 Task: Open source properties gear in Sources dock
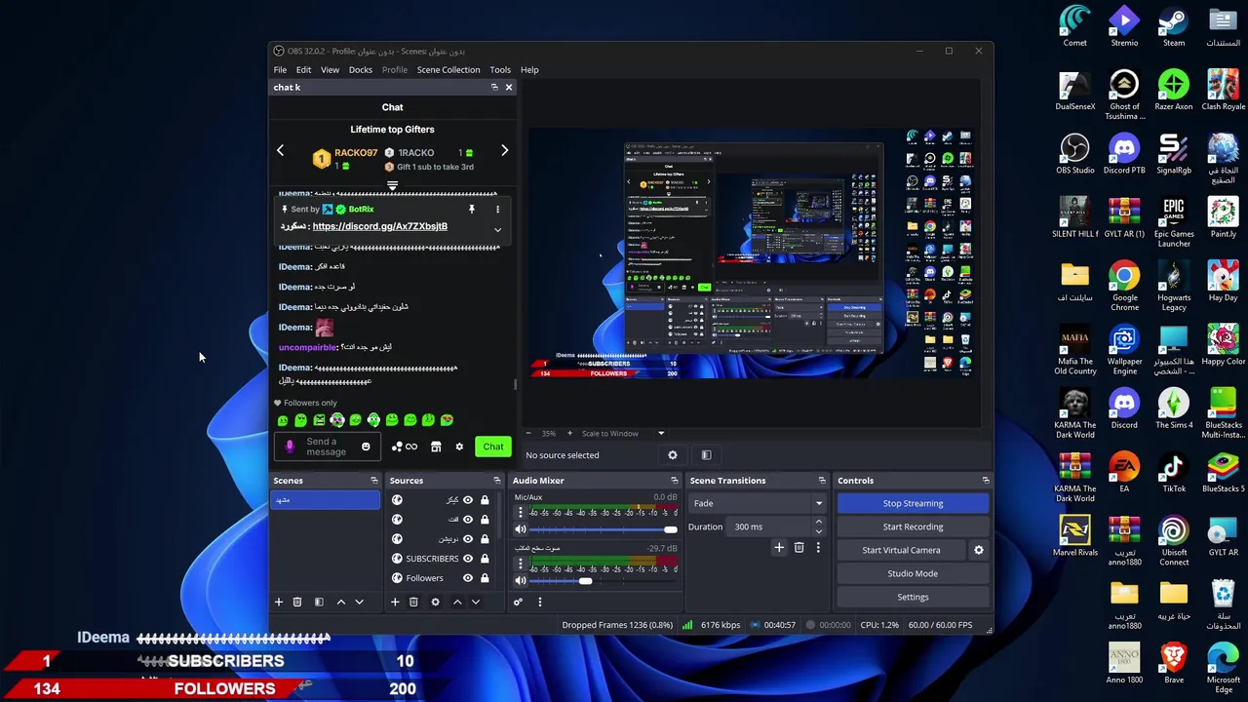pos(435,602)
